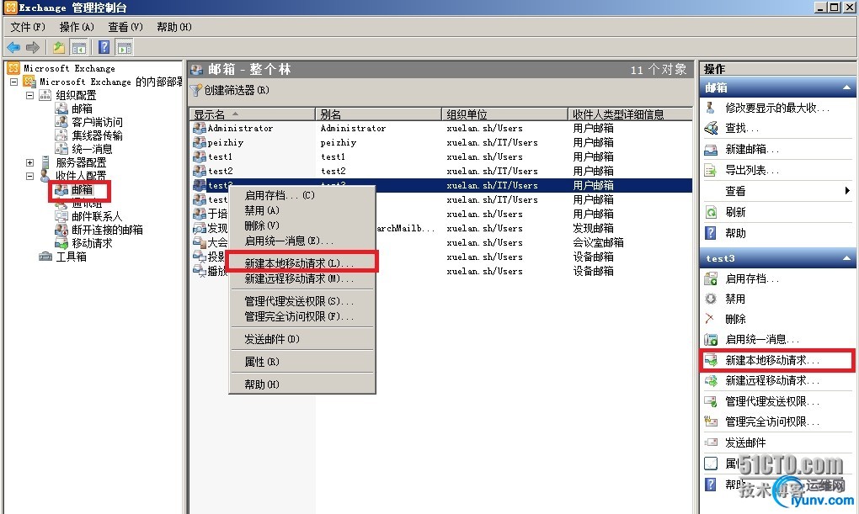Click the 创建筛选器(R) link
The height and width of the screenshot is (514, 859).
tap(237, 90)
